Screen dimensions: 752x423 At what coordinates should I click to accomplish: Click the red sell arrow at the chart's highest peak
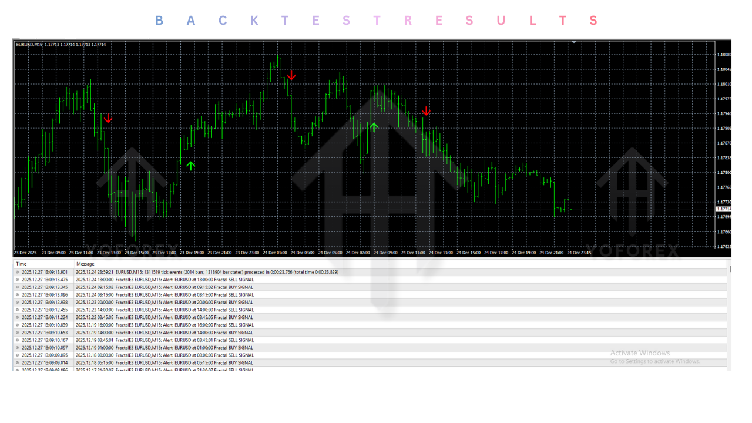click(x=292, y=76)
